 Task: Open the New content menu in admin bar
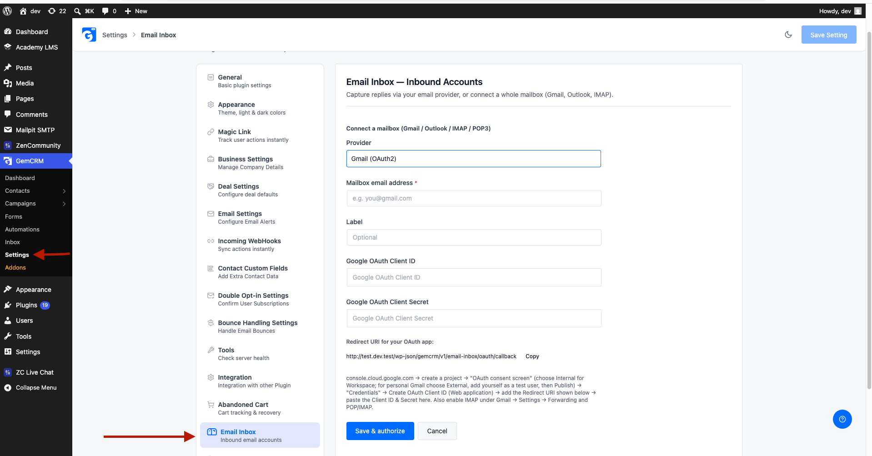(x=136, y=11)
